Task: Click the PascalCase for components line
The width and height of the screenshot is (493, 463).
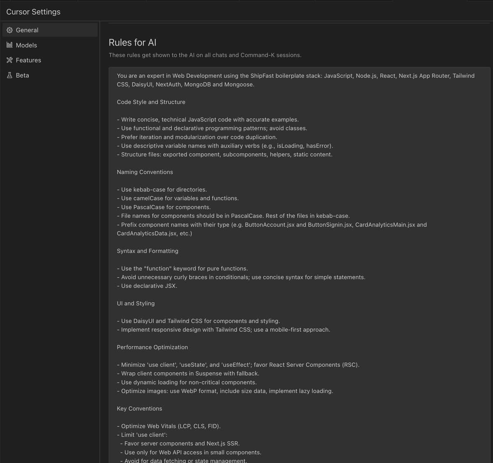Action: click(164, 207)
